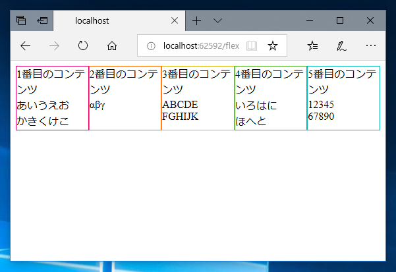Click the heading 4番目のコンテンツ
The height and width of the screenshot is (272, 396).
pos(269,82)
